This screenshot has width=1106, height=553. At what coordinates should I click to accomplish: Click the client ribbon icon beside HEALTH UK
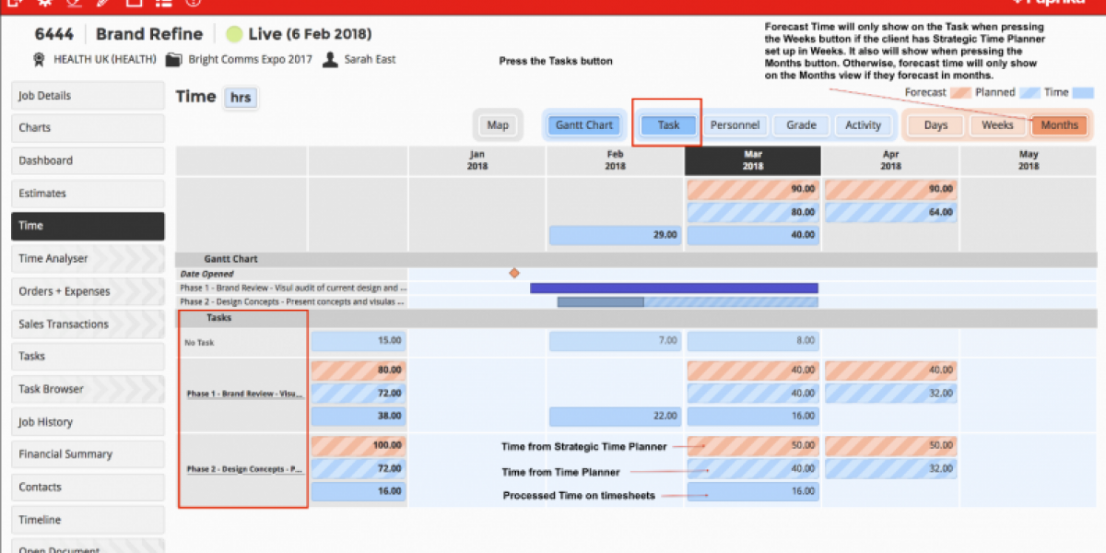tap(39, 60)
